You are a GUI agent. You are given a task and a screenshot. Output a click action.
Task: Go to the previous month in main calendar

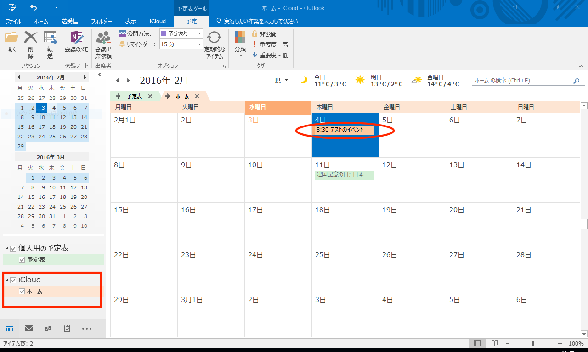[117, 81]
